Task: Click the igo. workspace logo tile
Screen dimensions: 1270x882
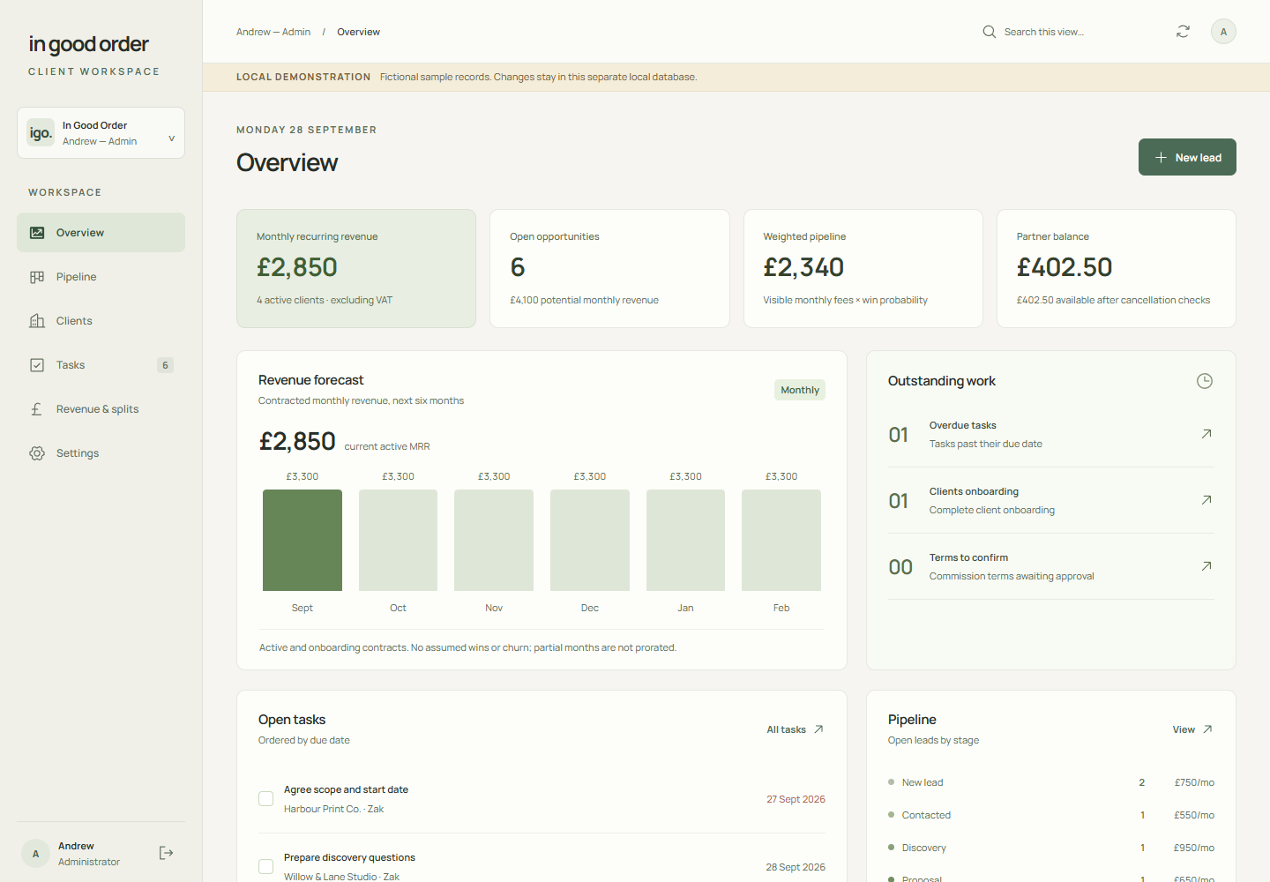Action: tap(41, 133)
